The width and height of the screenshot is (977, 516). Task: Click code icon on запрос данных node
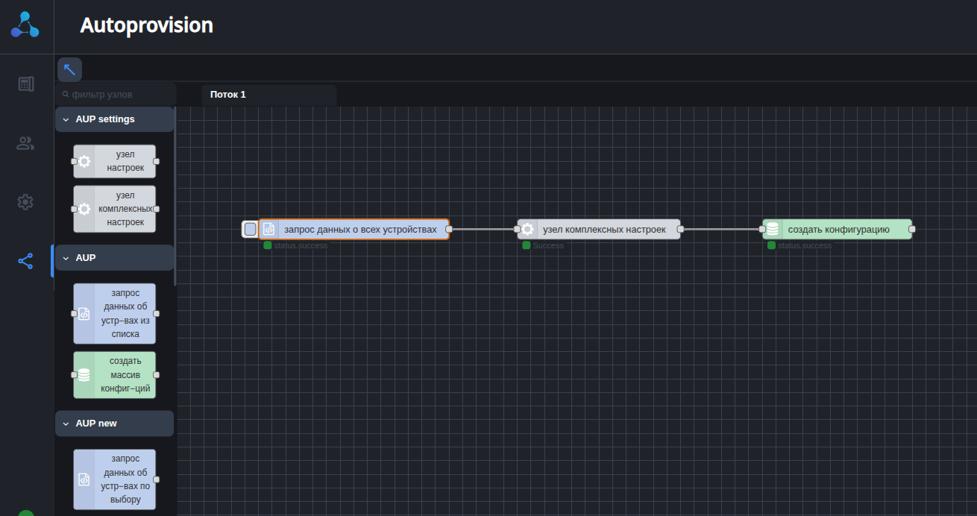[269, 230]
